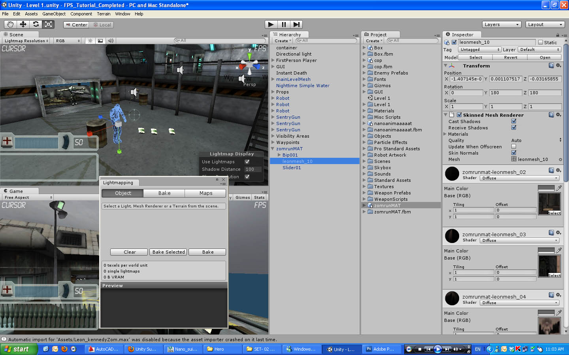Open the Main Color swatch picker

pos(546,189)
